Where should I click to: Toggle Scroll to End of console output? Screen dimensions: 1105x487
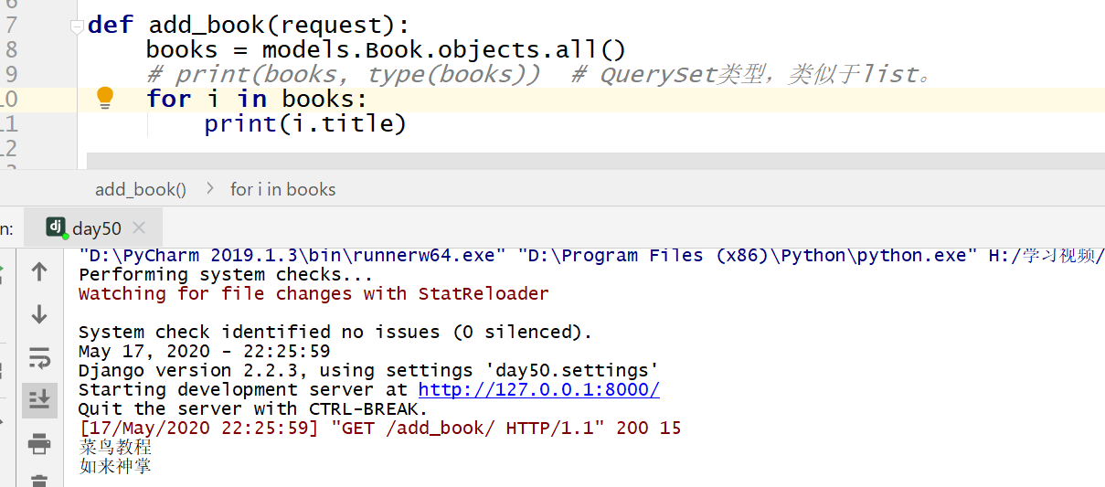[x=39, y=399]
